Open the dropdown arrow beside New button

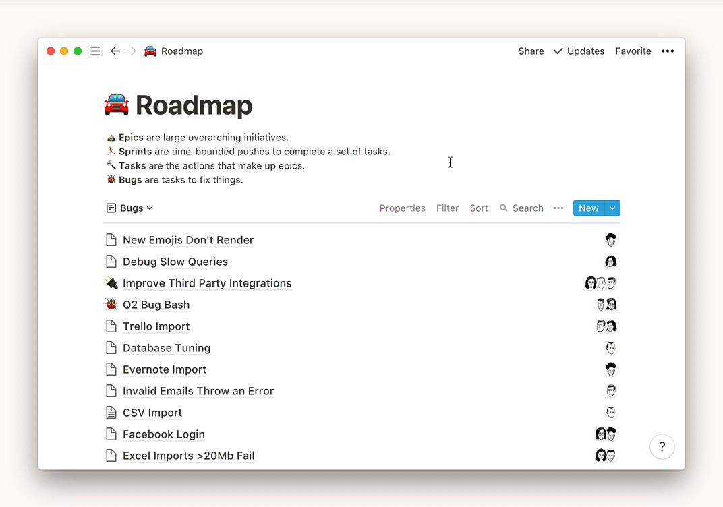coord(612,208)
